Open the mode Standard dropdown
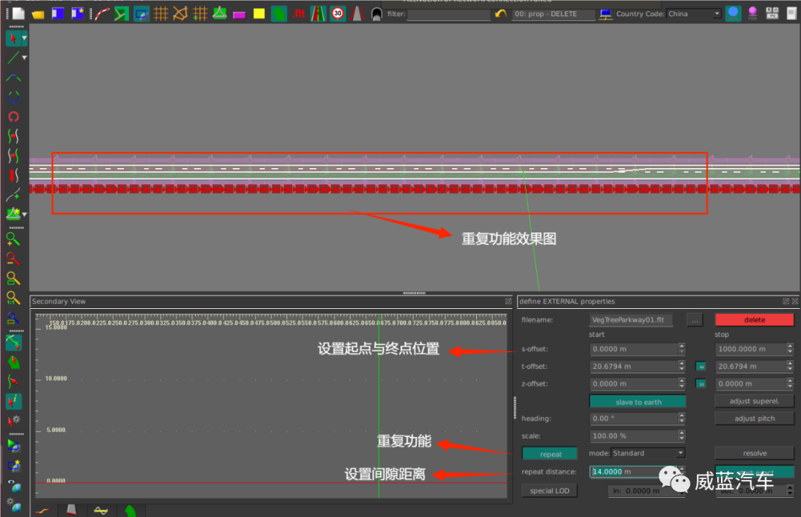This screenshot has height=517, width=801. (x=647, y=453)
